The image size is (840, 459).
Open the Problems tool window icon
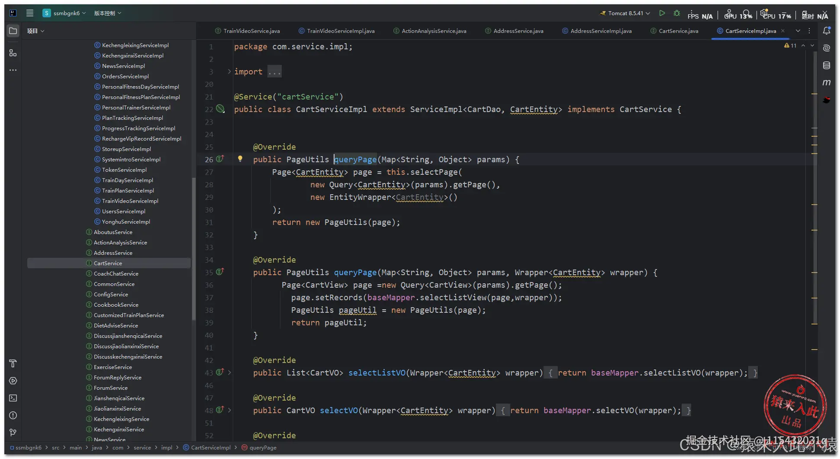[x=13, y=415]
